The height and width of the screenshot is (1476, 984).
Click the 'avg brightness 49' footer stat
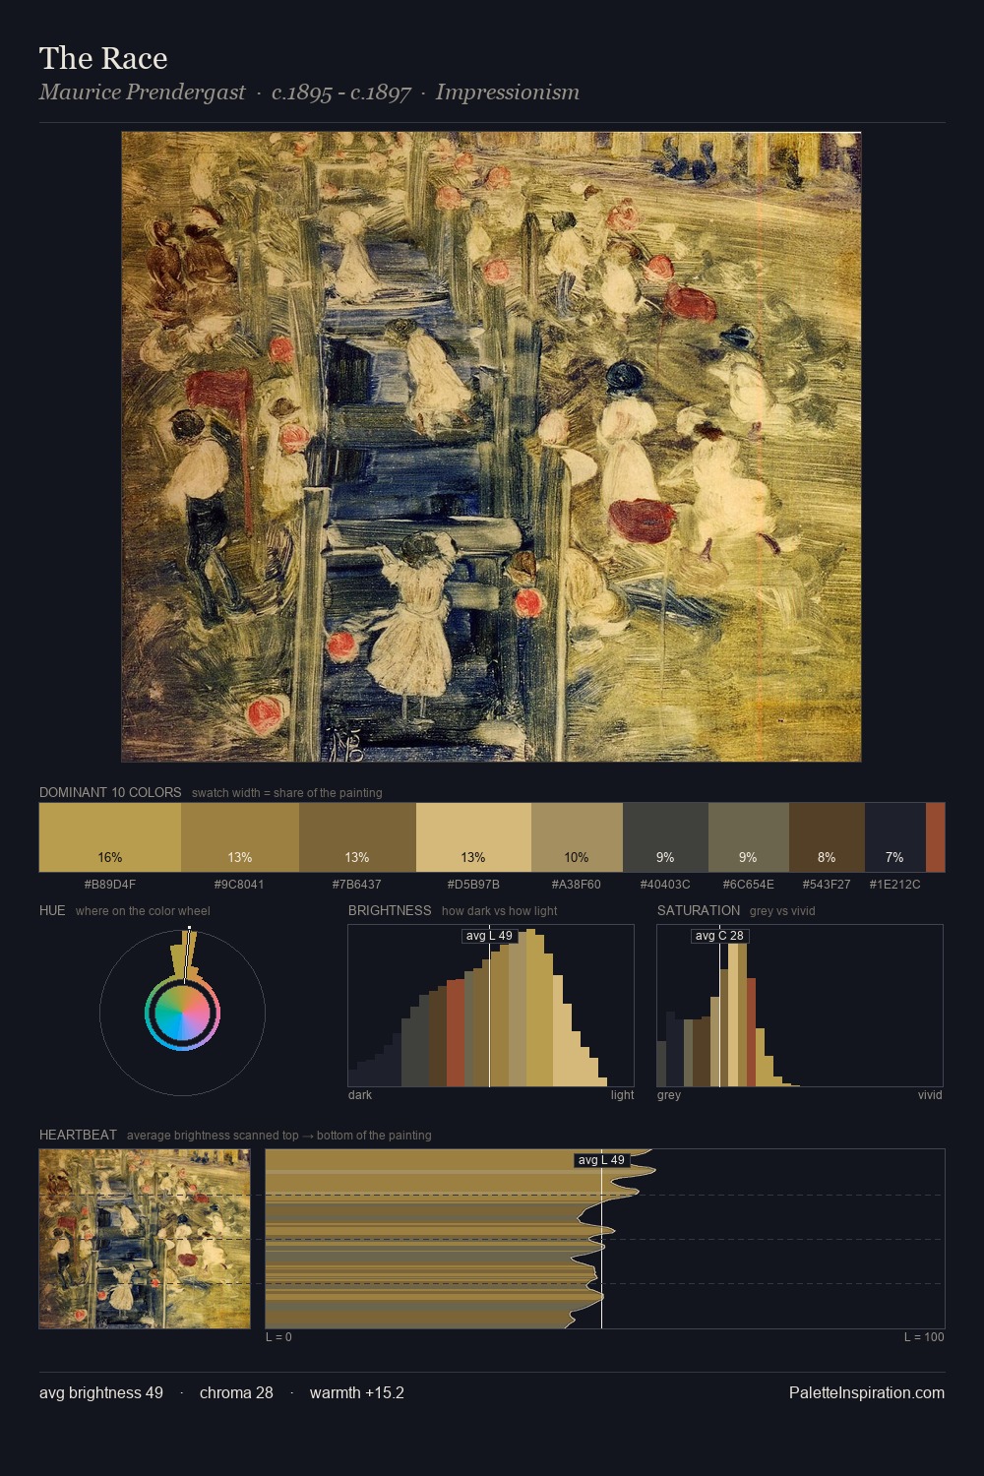coord(101,1392)
